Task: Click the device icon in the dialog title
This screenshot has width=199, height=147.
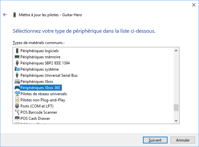Action: [x=15, y=15]
